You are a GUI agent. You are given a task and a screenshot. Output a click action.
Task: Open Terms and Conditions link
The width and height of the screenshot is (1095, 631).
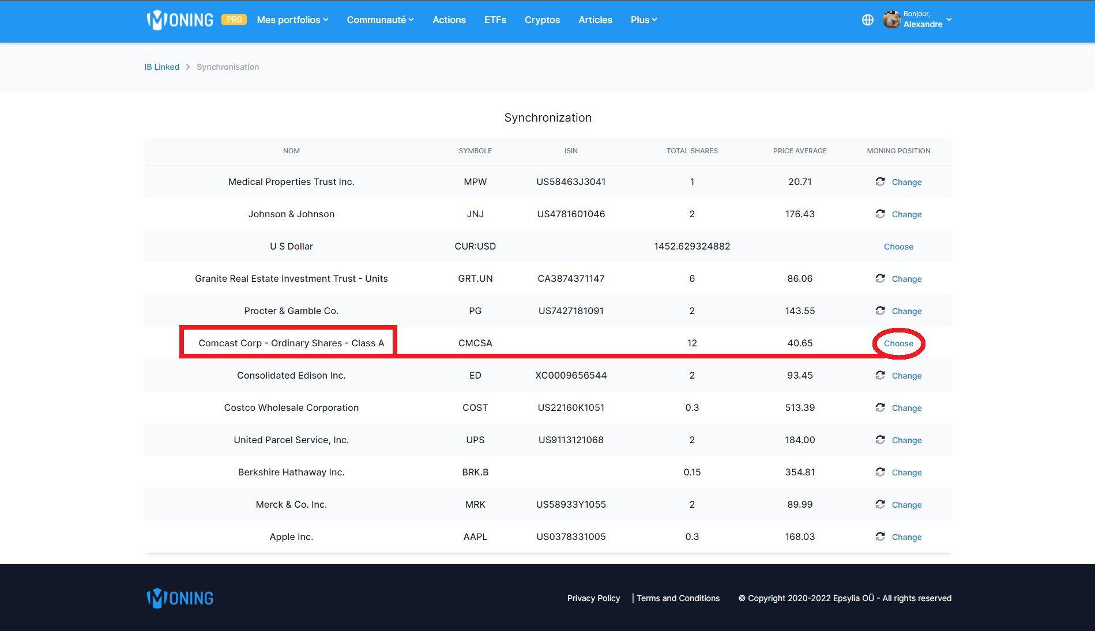point(678,598)
